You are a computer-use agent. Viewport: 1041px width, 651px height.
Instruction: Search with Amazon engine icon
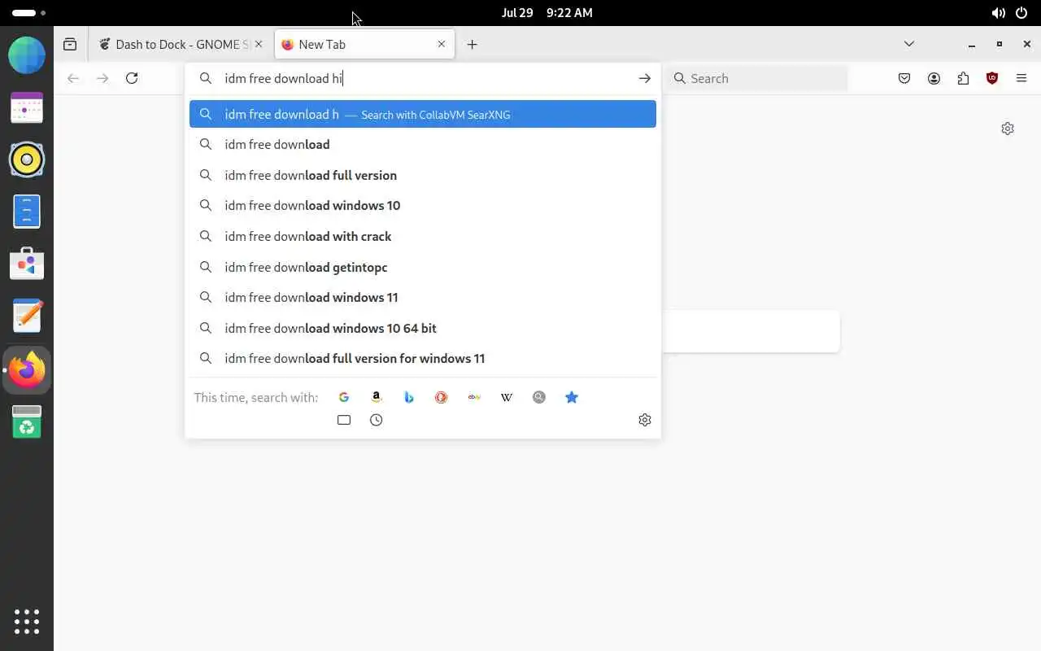377,397
